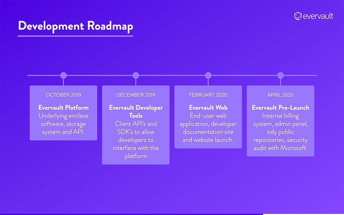Image resolution: width=344 pixels, height=215 pixels.
Task: Open the Evervault Pre-Launch card
Action: point(280,121)
